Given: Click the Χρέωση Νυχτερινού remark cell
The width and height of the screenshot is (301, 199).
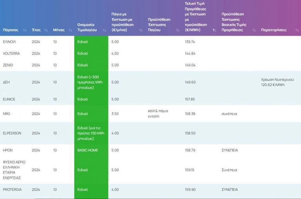Looking at the screenshot, I should click(277, 82).
